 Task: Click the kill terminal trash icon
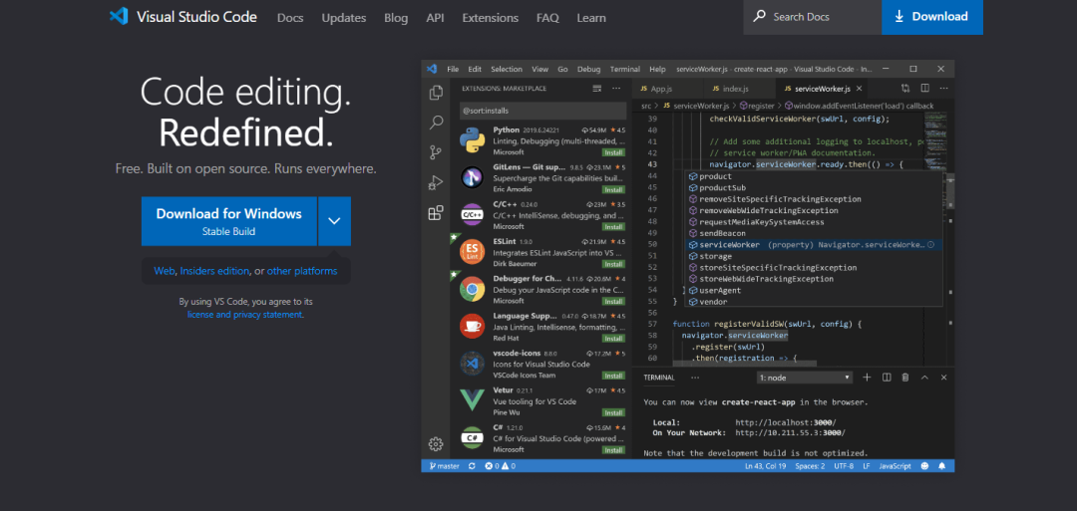(905, 378)
